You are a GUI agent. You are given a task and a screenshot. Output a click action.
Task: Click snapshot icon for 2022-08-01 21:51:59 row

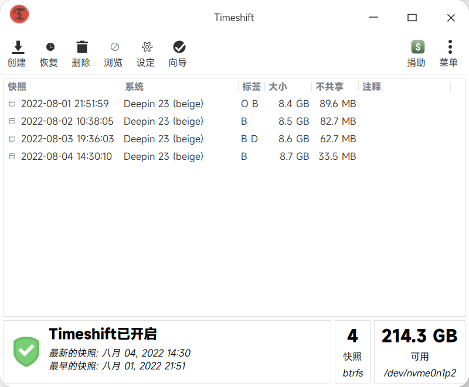pos(12,104)
